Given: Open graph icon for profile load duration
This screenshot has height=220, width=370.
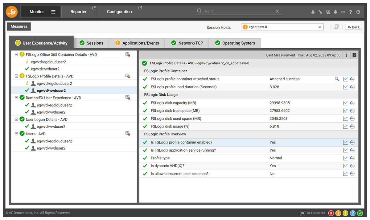Looking at the screenshot, I should tap(345, 87).
